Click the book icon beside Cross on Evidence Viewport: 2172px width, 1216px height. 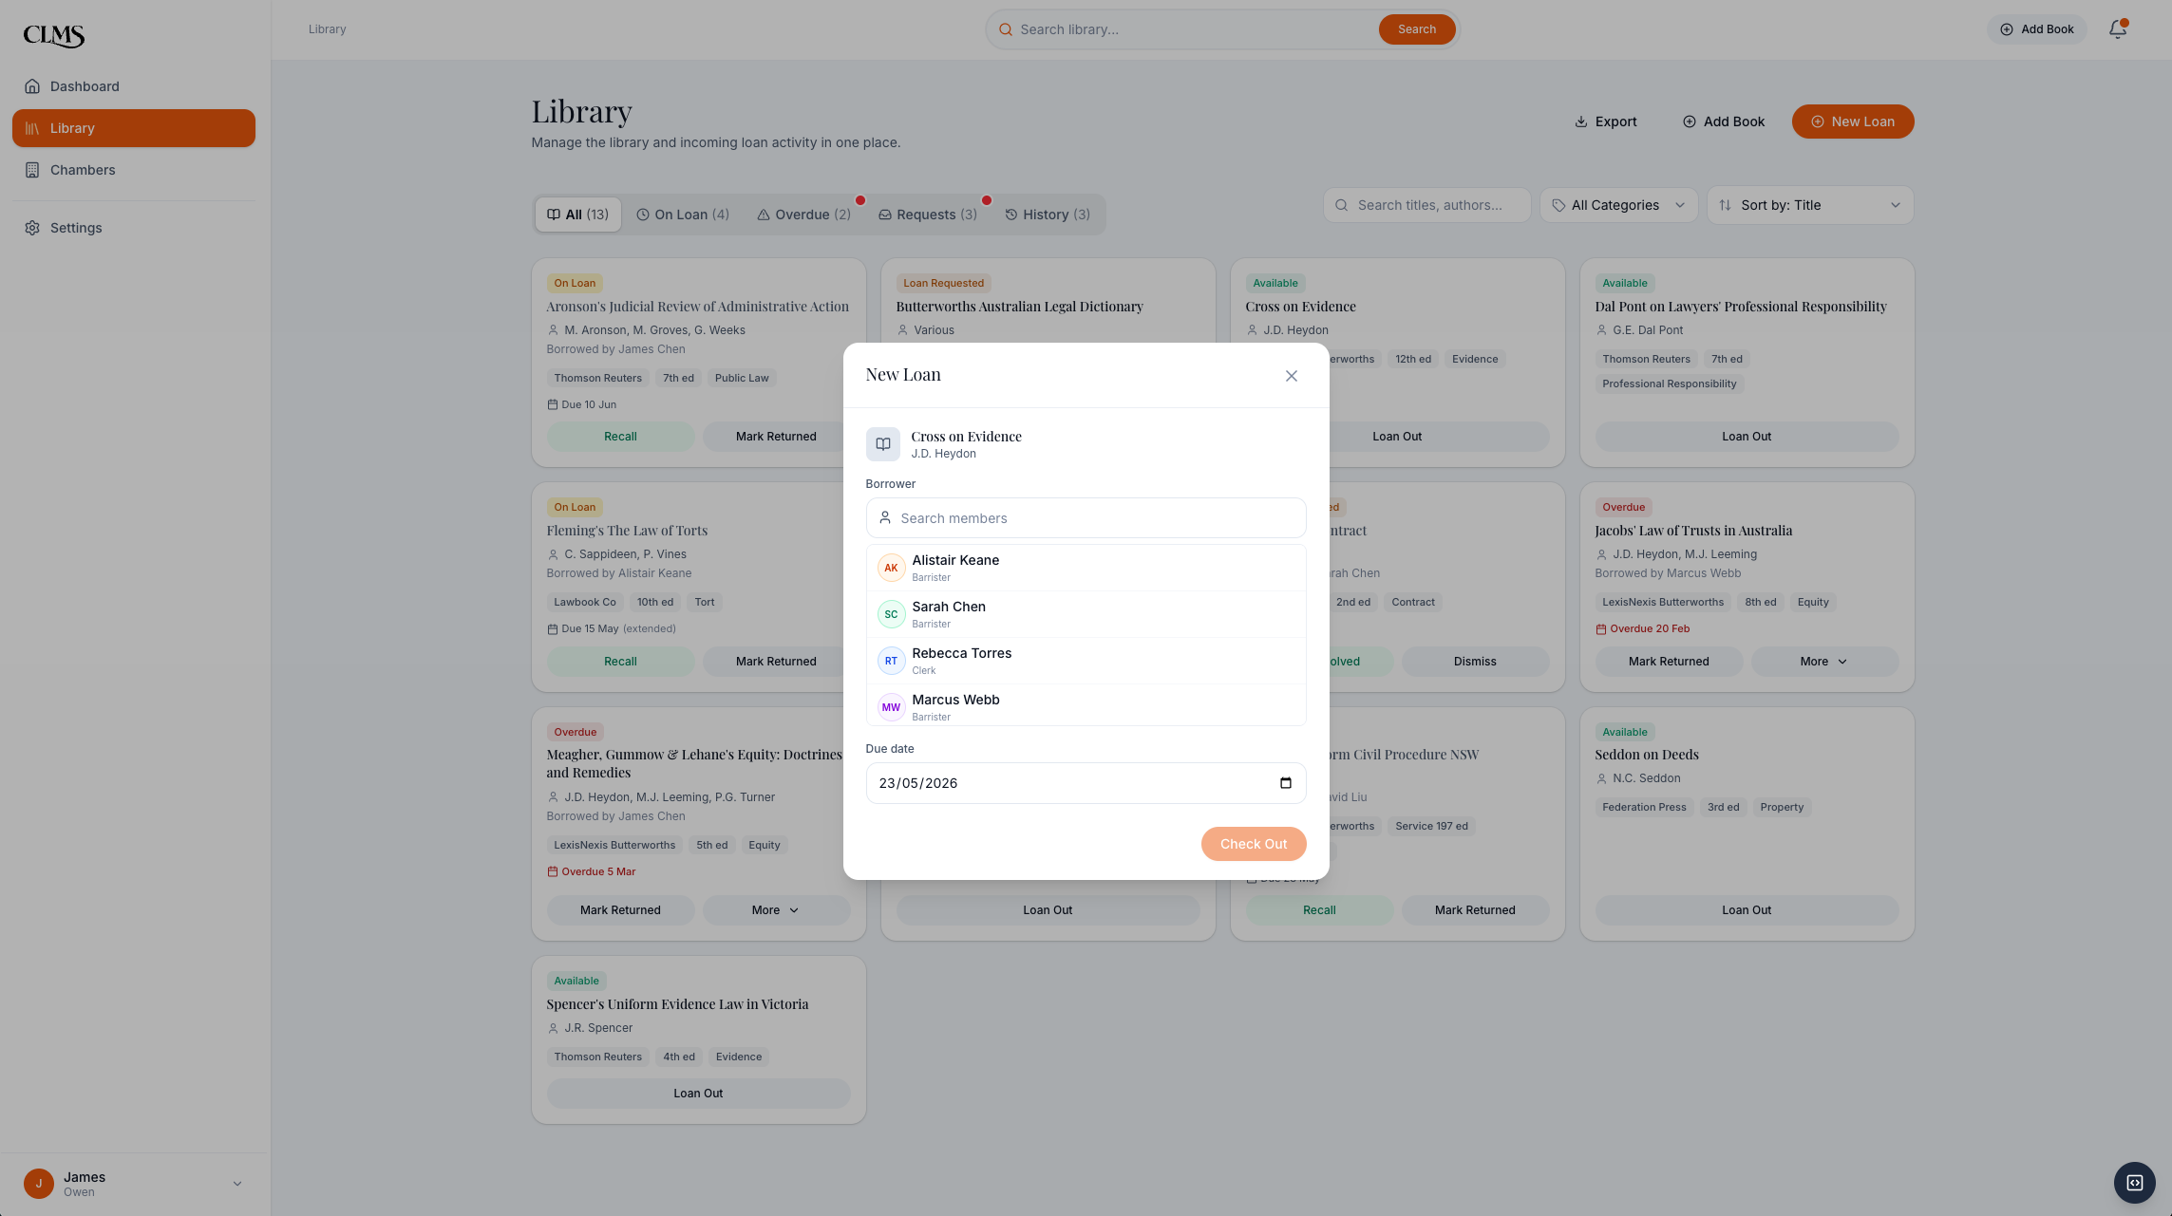882,444
